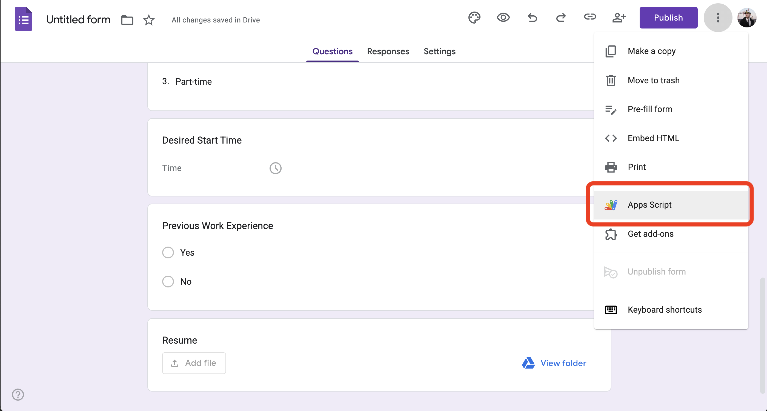Click the help question mark icon

[18, 394]
